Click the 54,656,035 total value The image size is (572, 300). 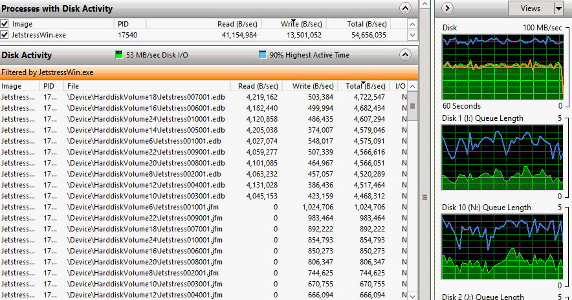[x=369, y=35]
